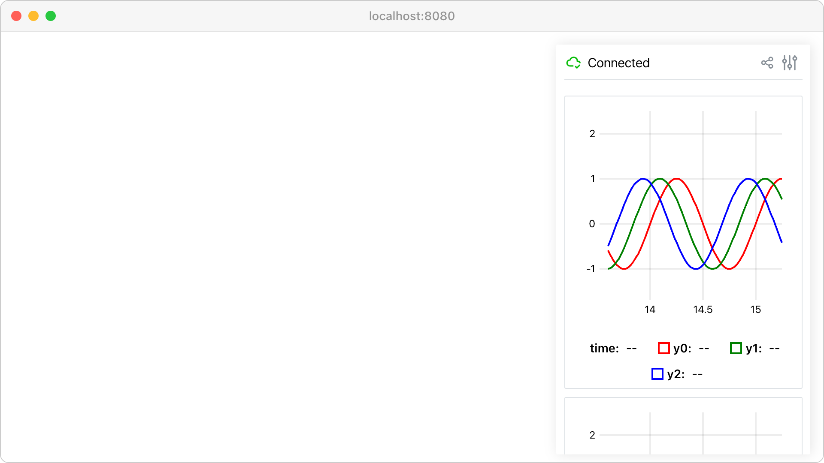The image size is (824, 463).
Task: Click the y-axis label 2 in top chart
Action: [x=592, y=134]
